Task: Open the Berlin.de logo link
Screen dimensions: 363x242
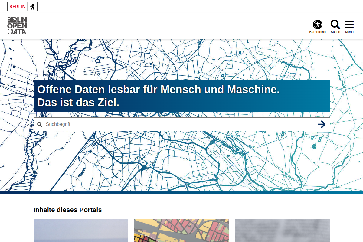Action: click(x=22, y=6)
